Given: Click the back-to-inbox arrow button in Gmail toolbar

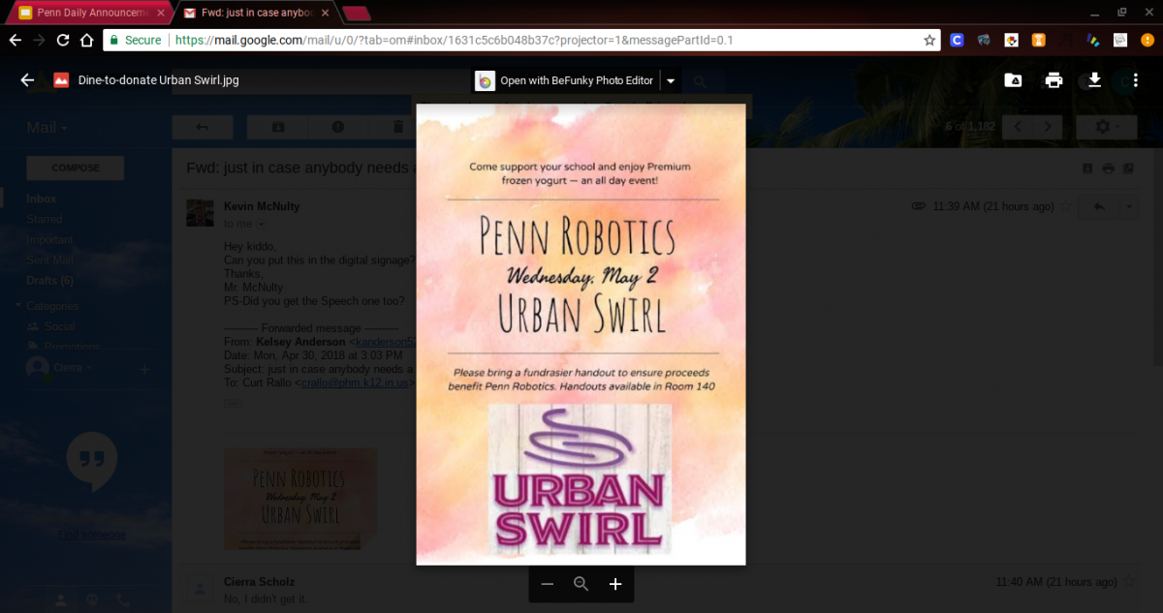Looking at the screenshot, I should [203, 127].
